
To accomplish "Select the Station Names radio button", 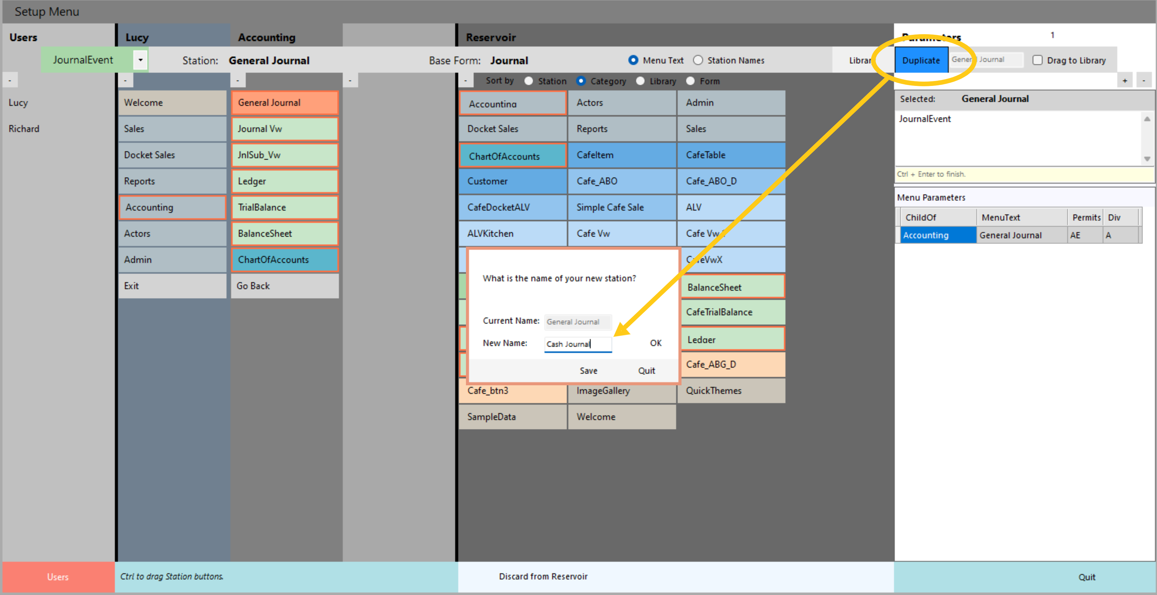I will point(698,60).
